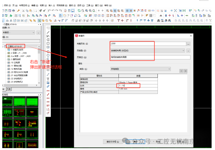Image resolution: width=215 pixels, height=150 pixels.
Task: Click the Zoom Out magnifier
Action: point(90,11)
